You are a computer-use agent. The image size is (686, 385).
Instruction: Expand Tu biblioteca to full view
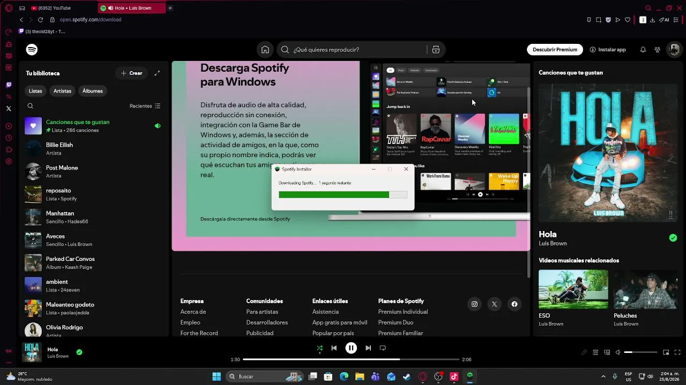tap(157, 73)
